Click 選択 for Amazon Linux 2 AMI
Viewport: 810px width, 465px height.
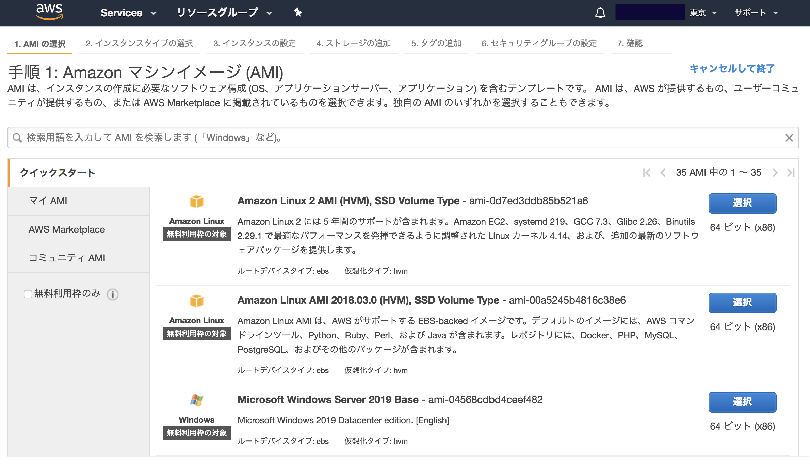click(742, 203)
